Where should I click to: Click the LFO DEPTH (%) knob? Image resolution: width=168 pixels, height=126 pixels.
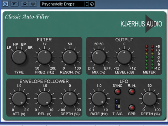click(150, 98)
